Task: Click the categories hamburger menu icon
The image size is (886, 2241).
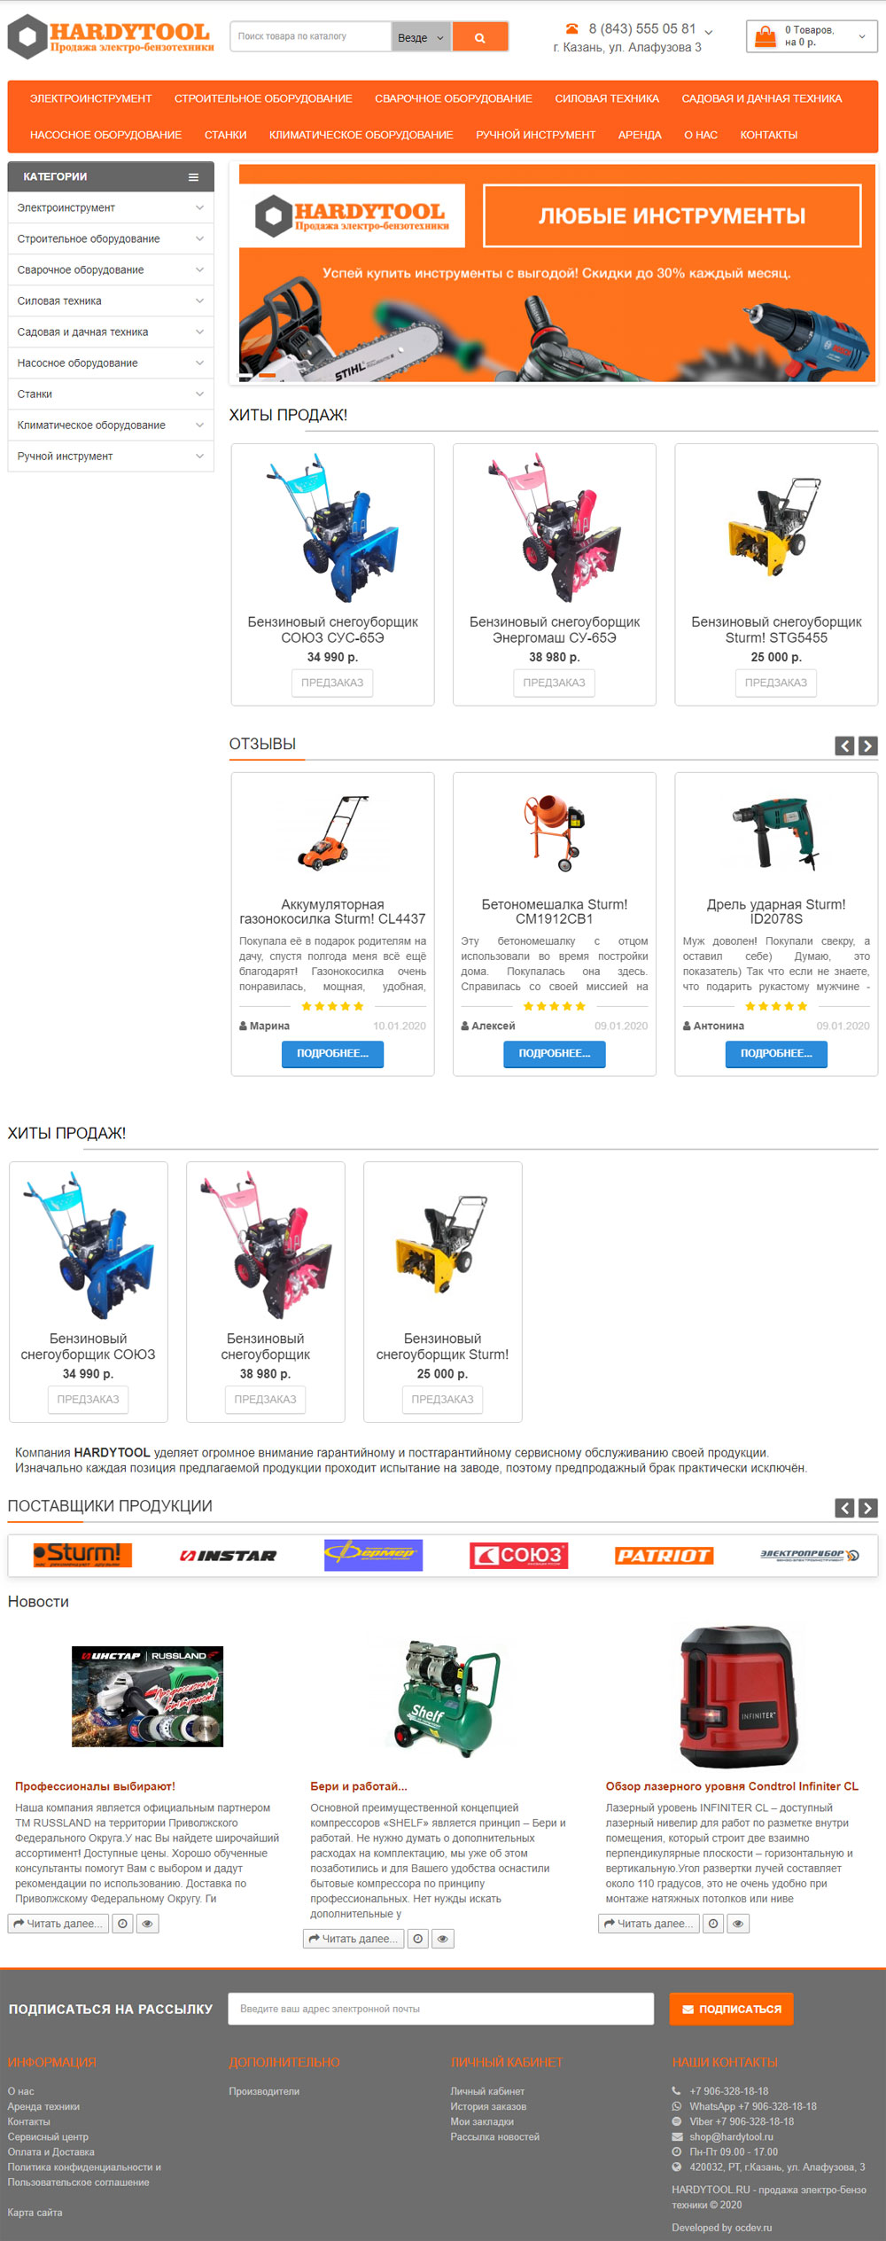Action: (193, 177)
